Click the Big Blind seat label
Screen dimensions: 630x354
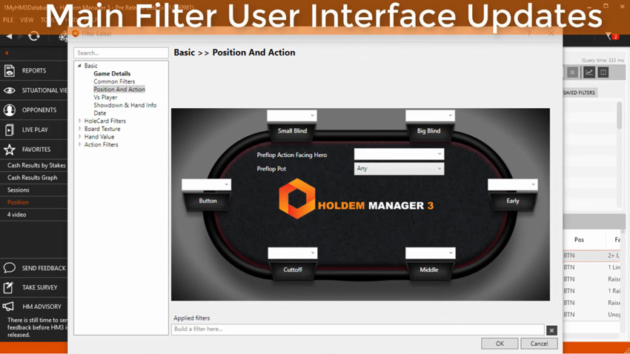428,131
